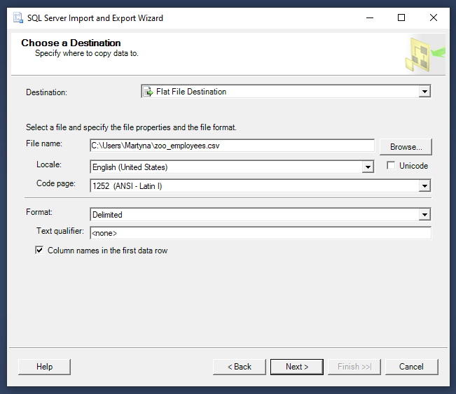456x394 pixels.
Task: Uncheck Column names in the first data row
Action: tap(39, 250)
